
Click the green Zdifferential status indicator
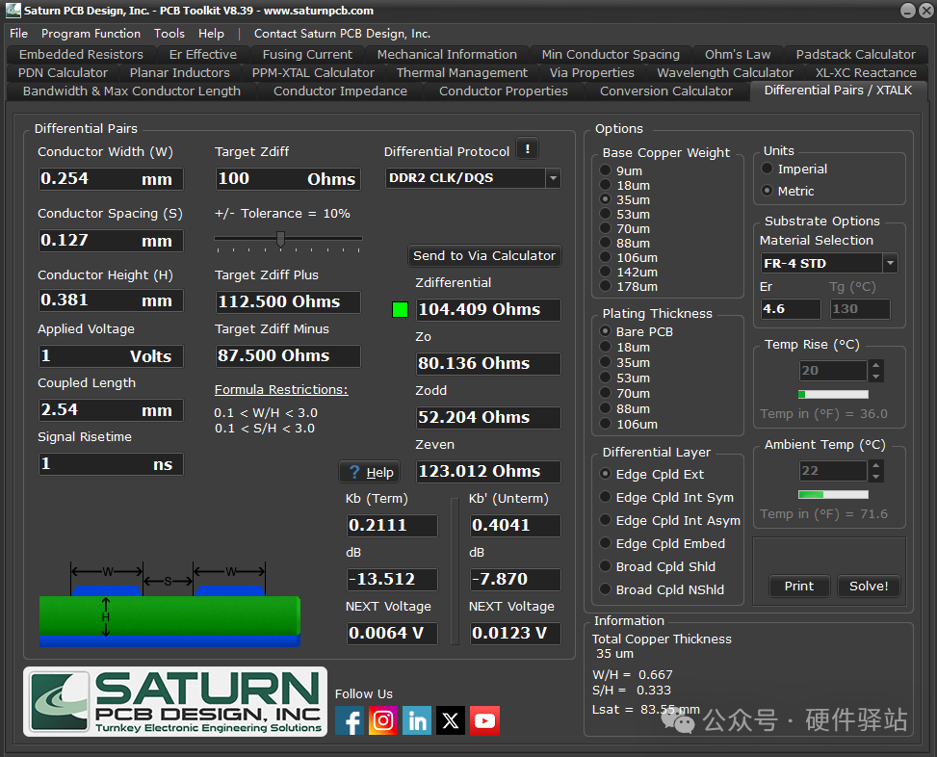[400, 309]
